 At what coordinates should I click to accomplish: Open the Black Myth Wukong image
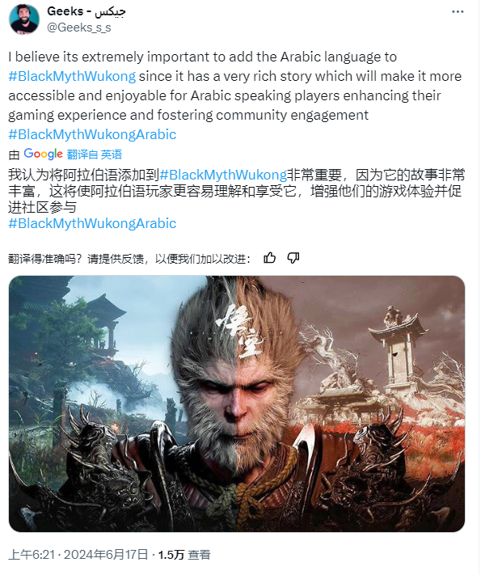237,404
